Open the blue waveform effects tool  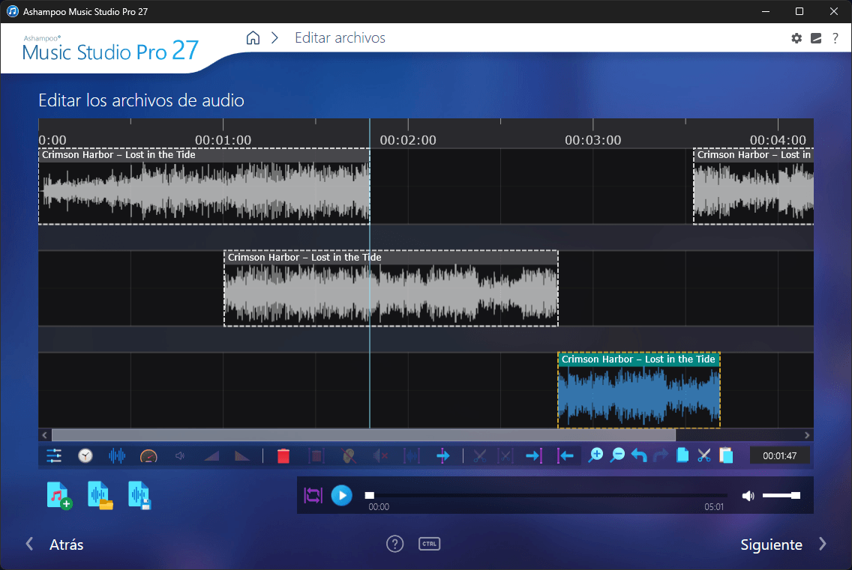(117, 455)
